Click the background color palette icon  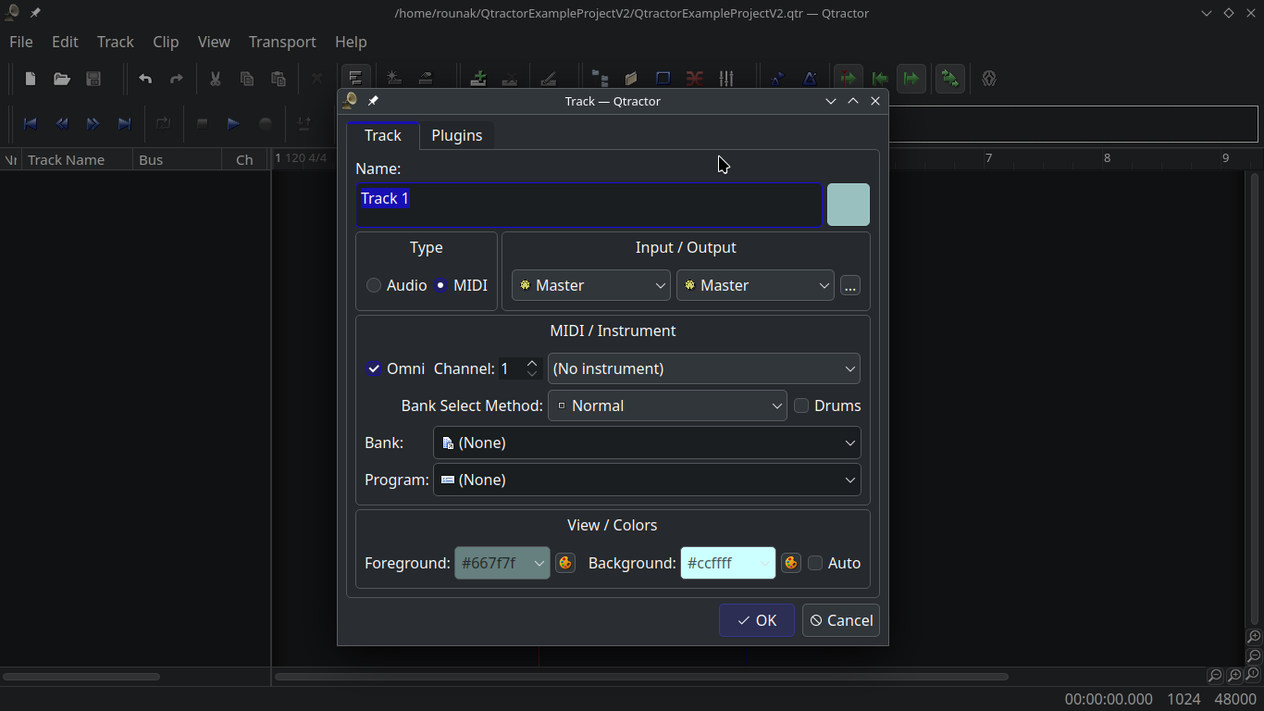click(791, 563)
